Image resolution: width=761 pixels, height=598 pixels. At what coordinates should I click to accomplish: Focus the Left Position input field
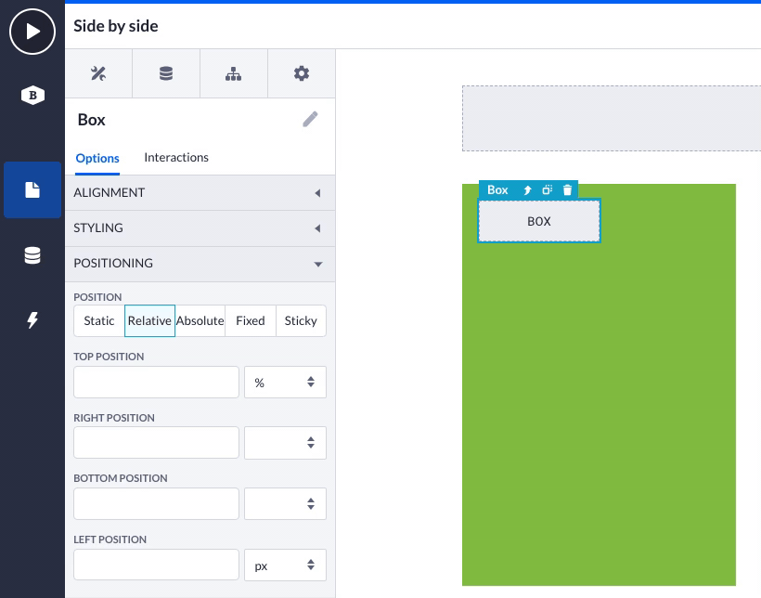156,565
